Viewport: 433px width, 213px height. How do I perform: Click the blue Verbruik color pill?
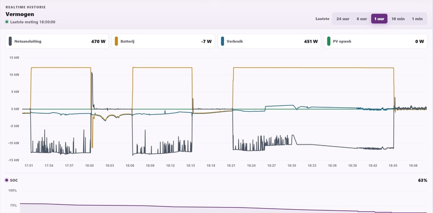[222, 42]
